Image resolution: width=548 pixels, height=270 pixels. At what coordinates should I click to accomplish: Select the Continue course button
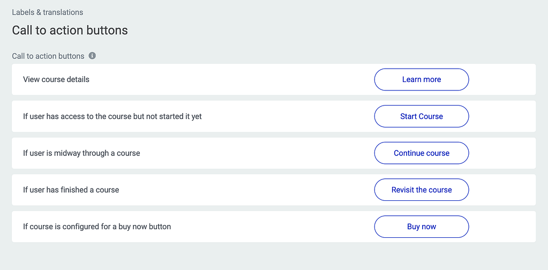tap(422, 153)
